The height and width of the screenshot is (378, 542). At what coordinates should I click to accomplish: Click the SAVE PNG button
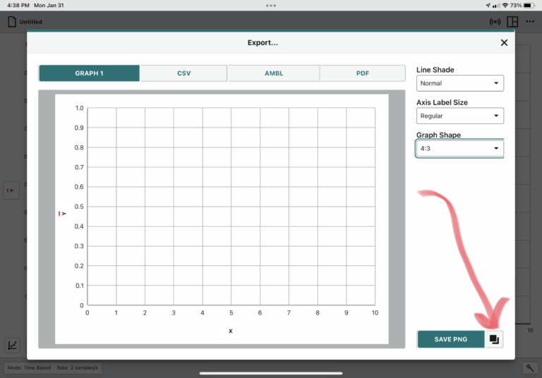click(x=451, y=339)
